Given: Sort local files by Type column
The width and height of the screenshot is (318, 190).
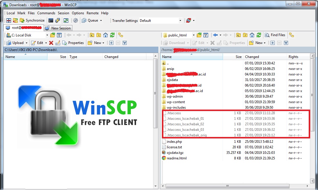Looking at the screenshot, I should (x=85, y=57).
